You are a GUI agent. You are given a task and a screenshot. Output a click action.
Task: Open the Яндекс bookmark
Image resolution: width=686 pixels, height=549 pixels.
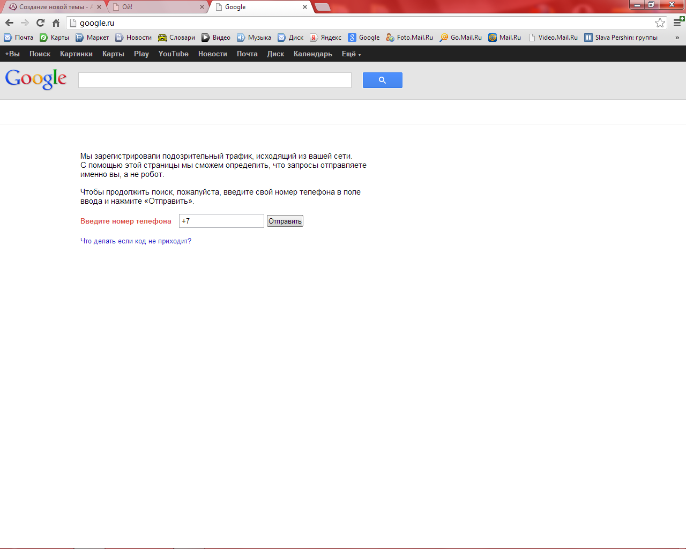(x=326, y=38)
